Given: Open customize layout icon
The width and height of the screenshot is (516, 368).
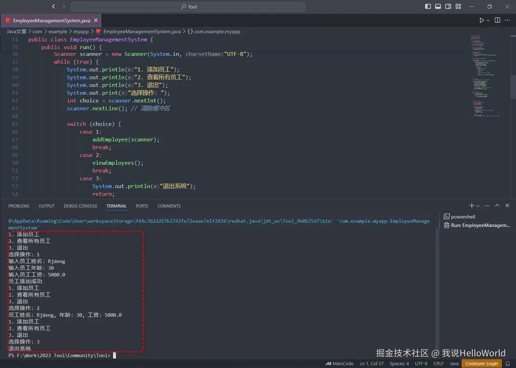Looking at the screenshot, I should [458, 6].
